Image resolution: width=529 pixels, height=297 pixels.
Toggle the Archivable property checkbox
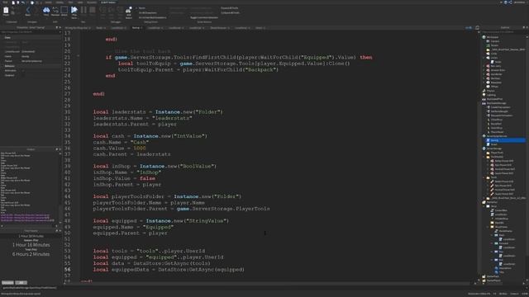(23, 71)
